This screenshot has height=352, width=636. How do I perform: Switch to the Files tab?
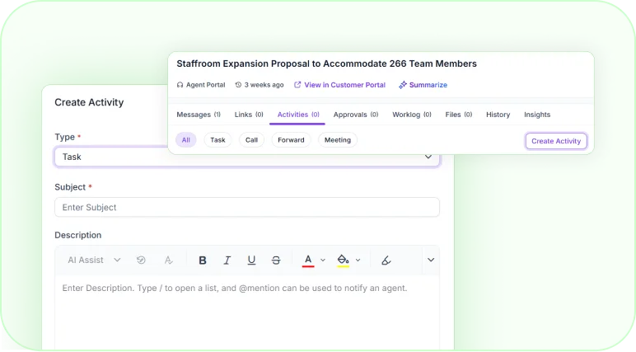click(459, 115)
